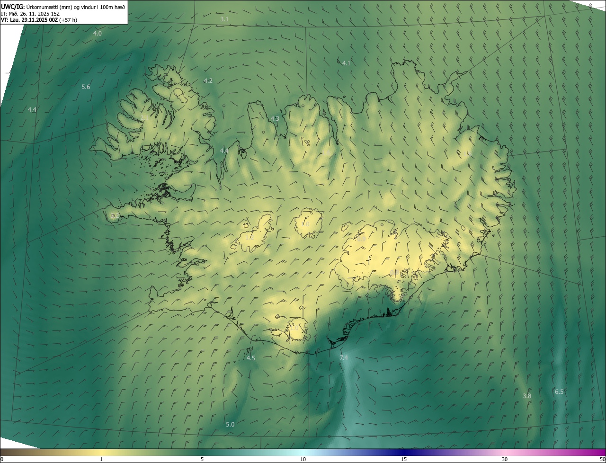Click the '3.8' value in the southeast sea

click(527, 396)
